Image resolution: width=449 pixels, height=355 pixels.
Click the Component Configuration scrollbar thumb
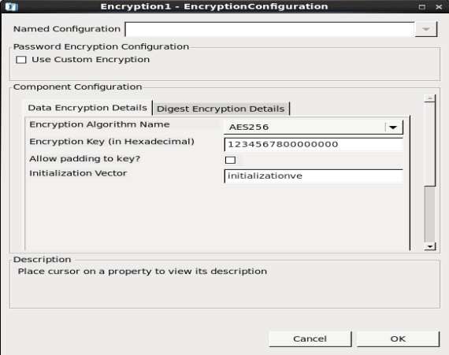coord(430,145)
